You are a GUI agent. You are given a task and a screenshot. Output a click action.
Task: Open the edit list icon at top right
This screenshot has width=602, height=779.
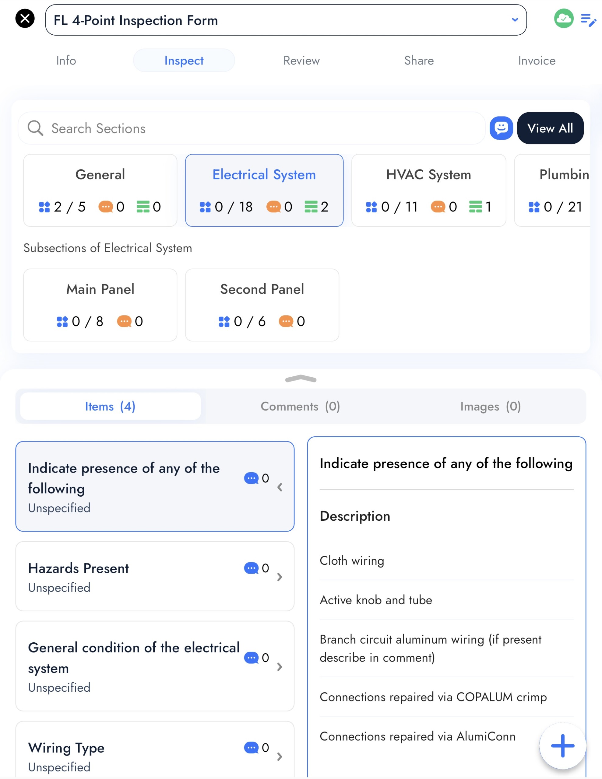pos(588,20)
